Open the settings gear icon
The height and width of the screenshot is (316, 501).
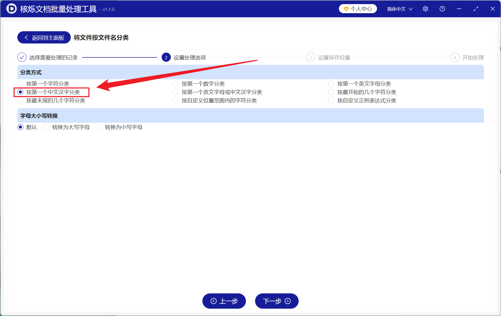tap(425, 9)
